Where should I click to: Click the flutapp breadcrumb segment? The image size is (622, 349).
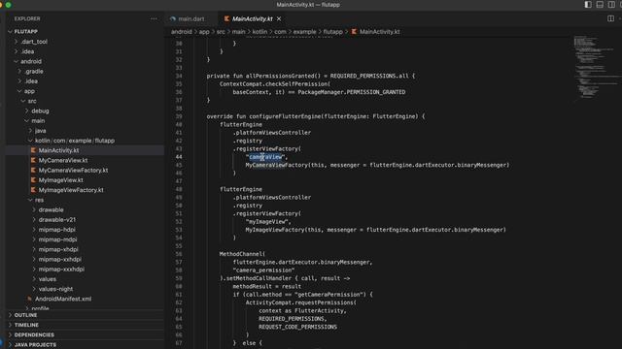pyautogui.click(x=332, y=32)
